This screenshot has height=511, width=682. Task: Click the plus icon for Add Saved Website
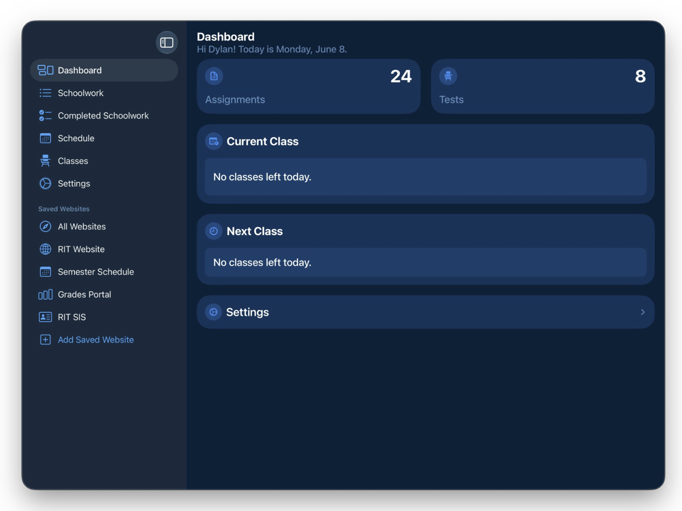45,340
